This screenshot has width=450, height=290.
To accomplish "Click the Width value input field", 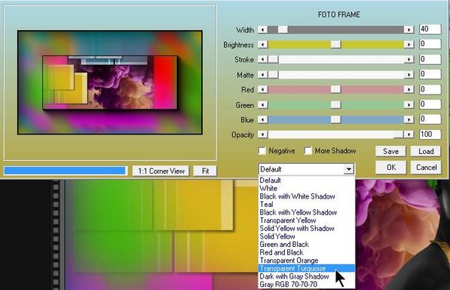I will (430, 29).
